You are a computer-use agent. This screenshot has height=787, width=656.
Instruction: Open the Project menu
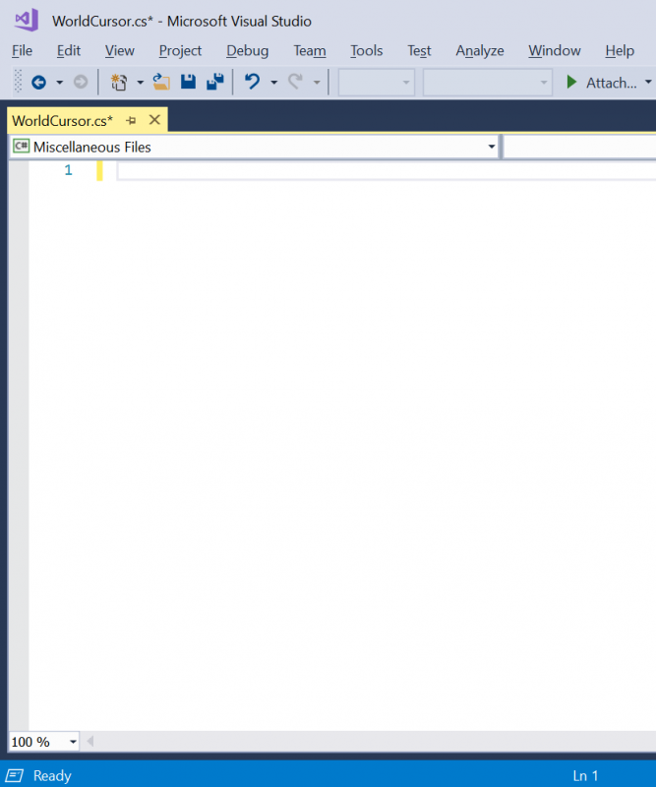(180, 51)
